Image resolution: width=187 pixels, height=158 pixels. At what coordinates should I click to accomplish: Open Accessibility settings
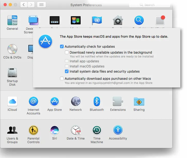pos(118,131)
